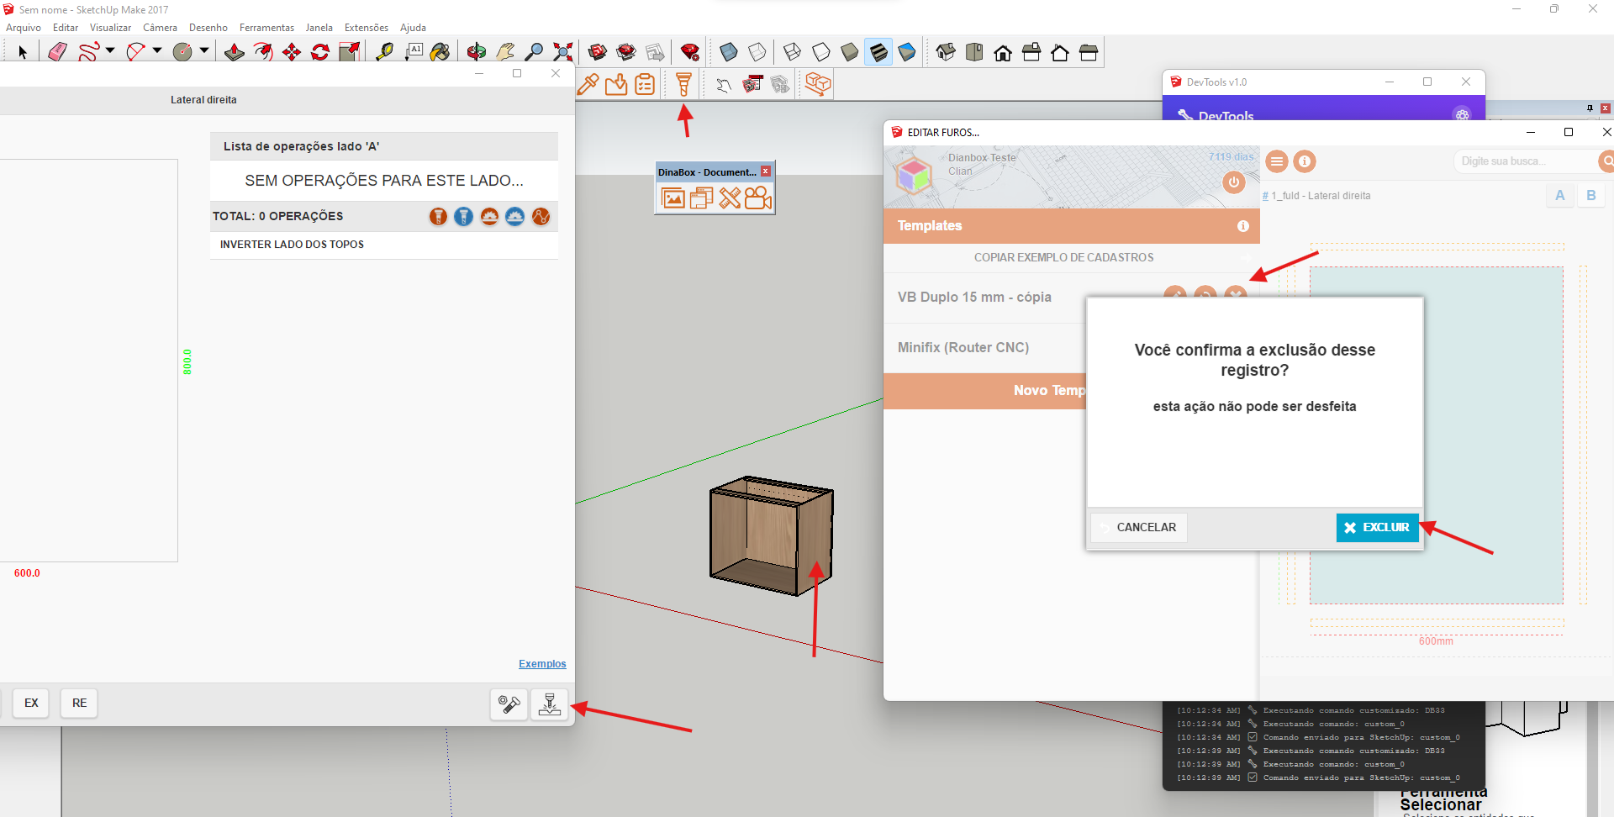The height and width of the screenshot is (817, 1614).
Task: Open the Câmera menu
Action: 160,28
